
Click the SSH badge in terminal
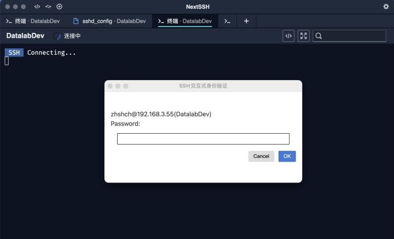[14, 53]
